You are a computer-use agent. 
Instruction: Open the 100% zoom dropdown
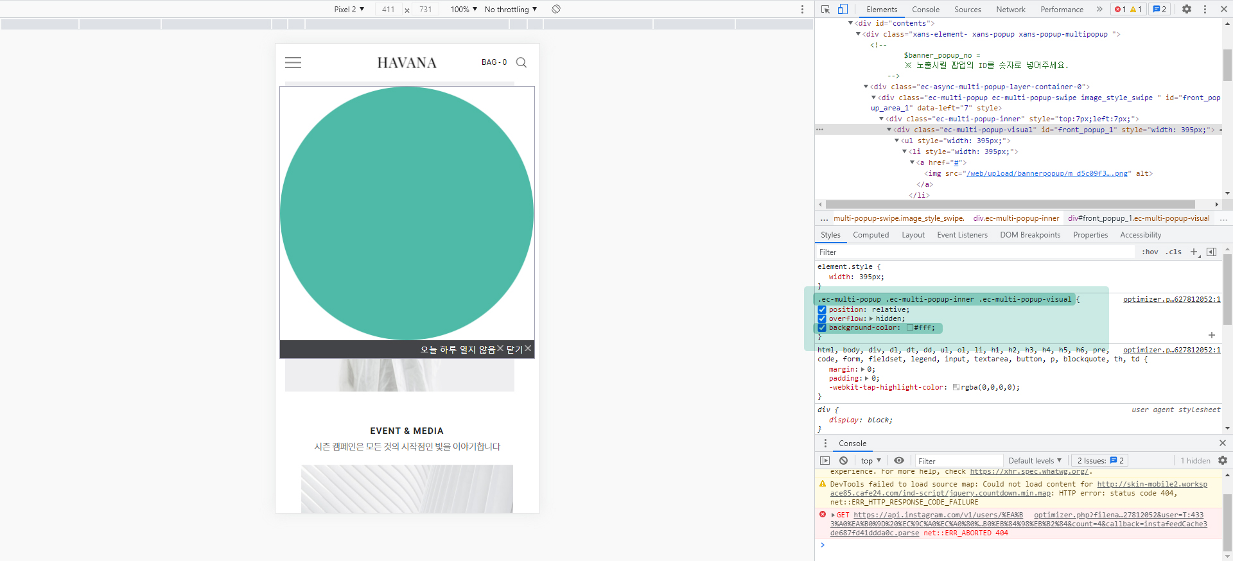pos(464,9)
